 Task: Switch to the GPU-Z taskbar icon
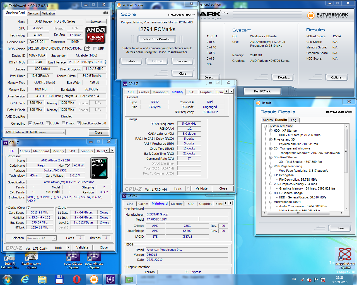point(129,279)
